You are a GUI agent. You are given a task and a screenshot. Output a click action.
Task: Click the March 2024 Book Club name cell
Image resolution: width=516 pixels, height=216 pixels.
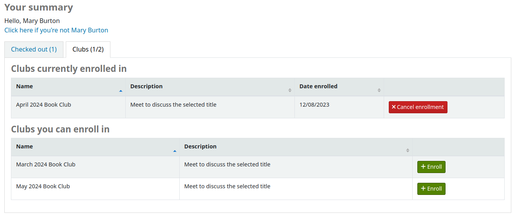(x=45, y=164)
